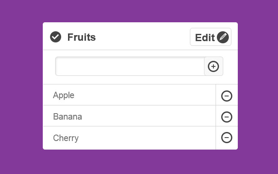The width and height of the screenshot is (278, 174).
Task: Select the Apple list item
Action: (128, 95)
